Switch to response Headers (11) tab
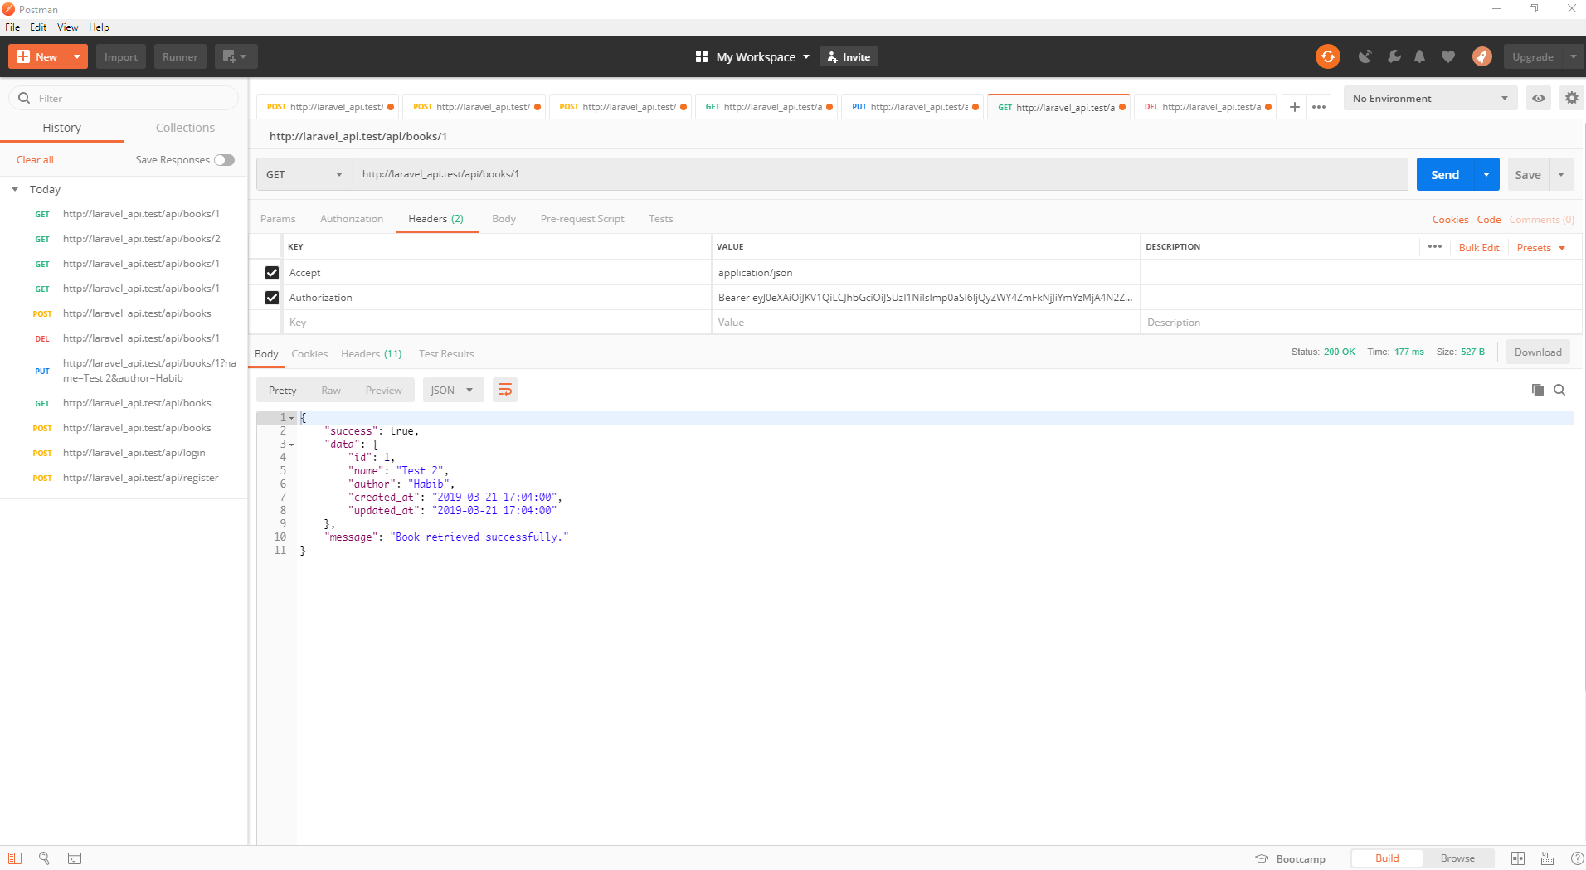The width and height of the screenshot is (1586, 870). coord(371,354)
